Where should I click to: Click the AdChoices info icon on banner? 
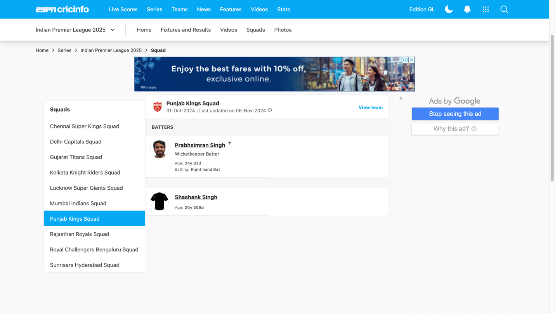pyautogui.click(x=405, y=60)
